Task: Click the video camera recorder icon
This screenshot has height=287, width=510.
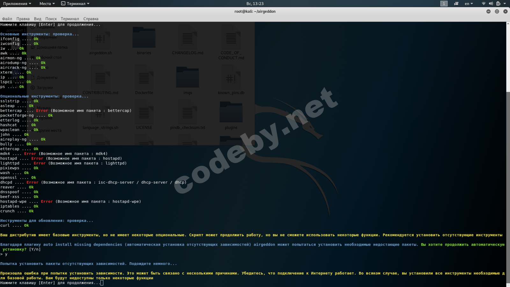Action: [456, 4]
